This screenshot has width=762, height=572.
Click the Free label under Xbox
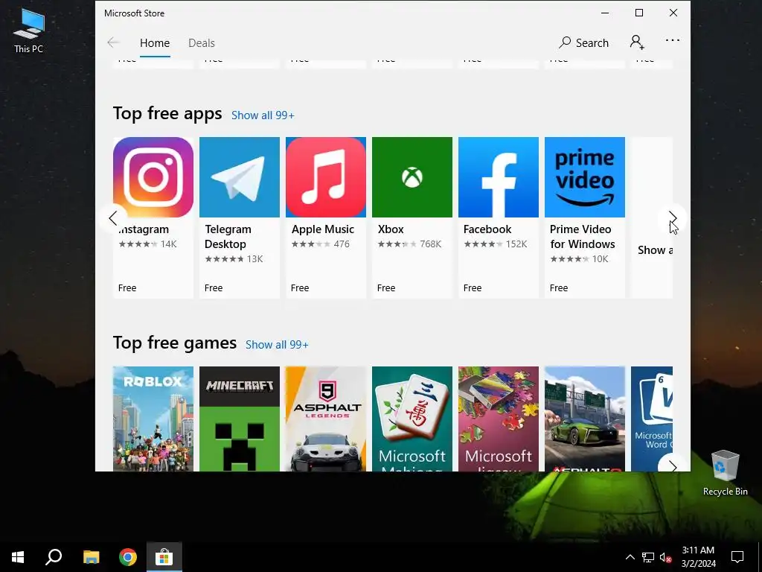pos(386,288)
